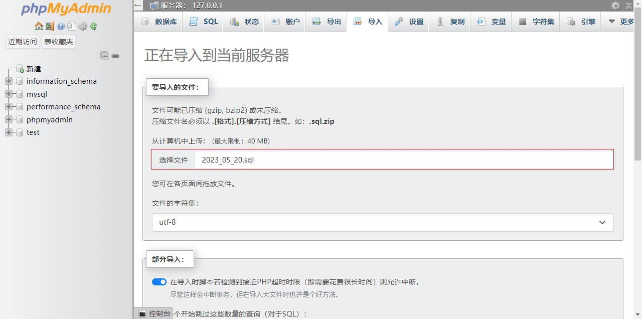Image resolution: width=642 pixels, height=319 pixels.
Task: Open the performance_schema database link
Action: [63, 107]
